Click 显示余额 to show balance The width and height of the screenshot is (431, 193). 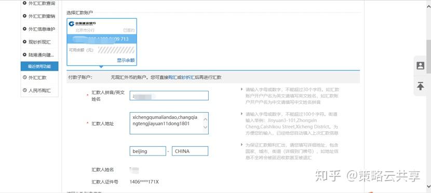coord(126,60)
